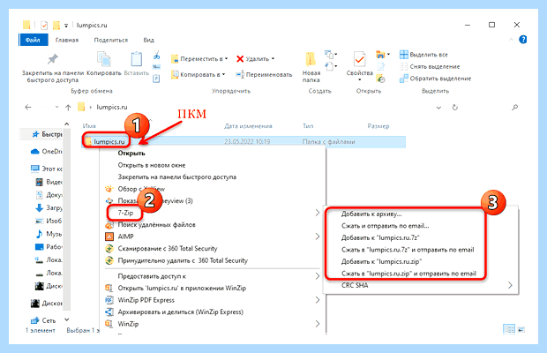Viewport: 547px width, 353px height.
Task: Expand the Properties dropdown arrow
Action: [x=359, y=80]
